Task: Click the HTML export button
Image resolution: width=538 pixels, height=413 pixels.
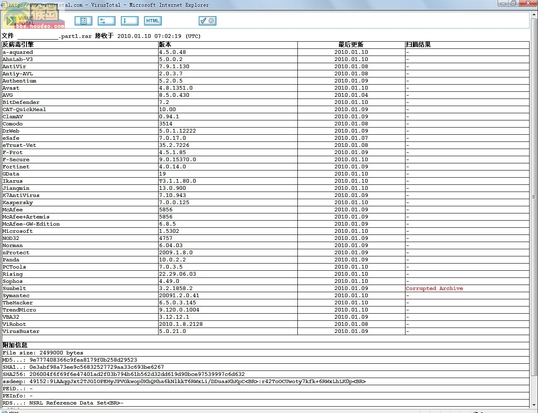Action: click(x=153, y=21)
